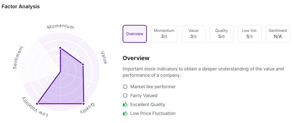Image resolution: width=293 pixels, height=123 pixels.
Task: Switch to the Momentum 3/5 tab
Action: point(164,34)
